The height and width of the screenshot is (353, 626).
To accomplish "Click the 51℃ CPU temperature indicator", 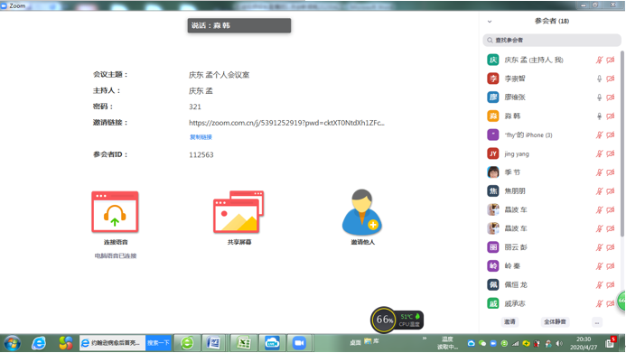I will click(409, 320).
